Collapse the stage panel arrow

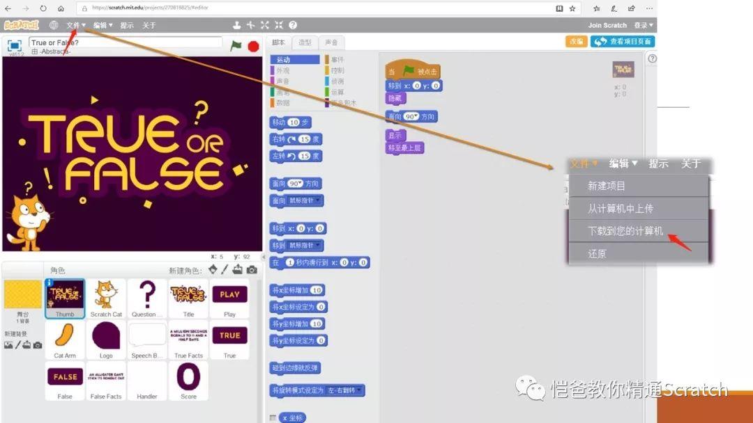click(x=263, y=257)
